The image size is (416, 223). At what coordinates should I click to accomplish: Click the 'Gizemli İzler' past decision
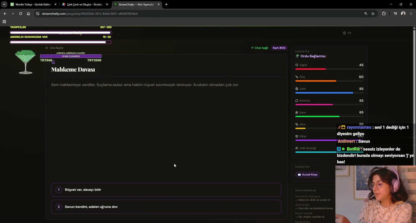302,205
